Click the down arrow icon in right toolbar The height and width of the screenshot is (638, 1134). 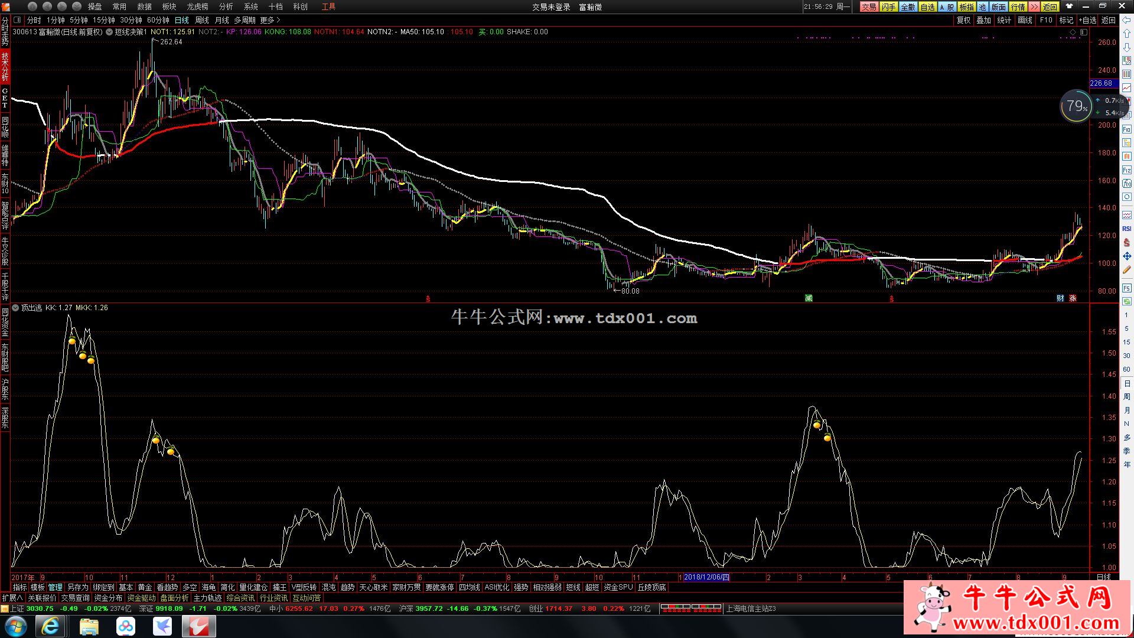pyautogui.click(x=1126, y=47)
